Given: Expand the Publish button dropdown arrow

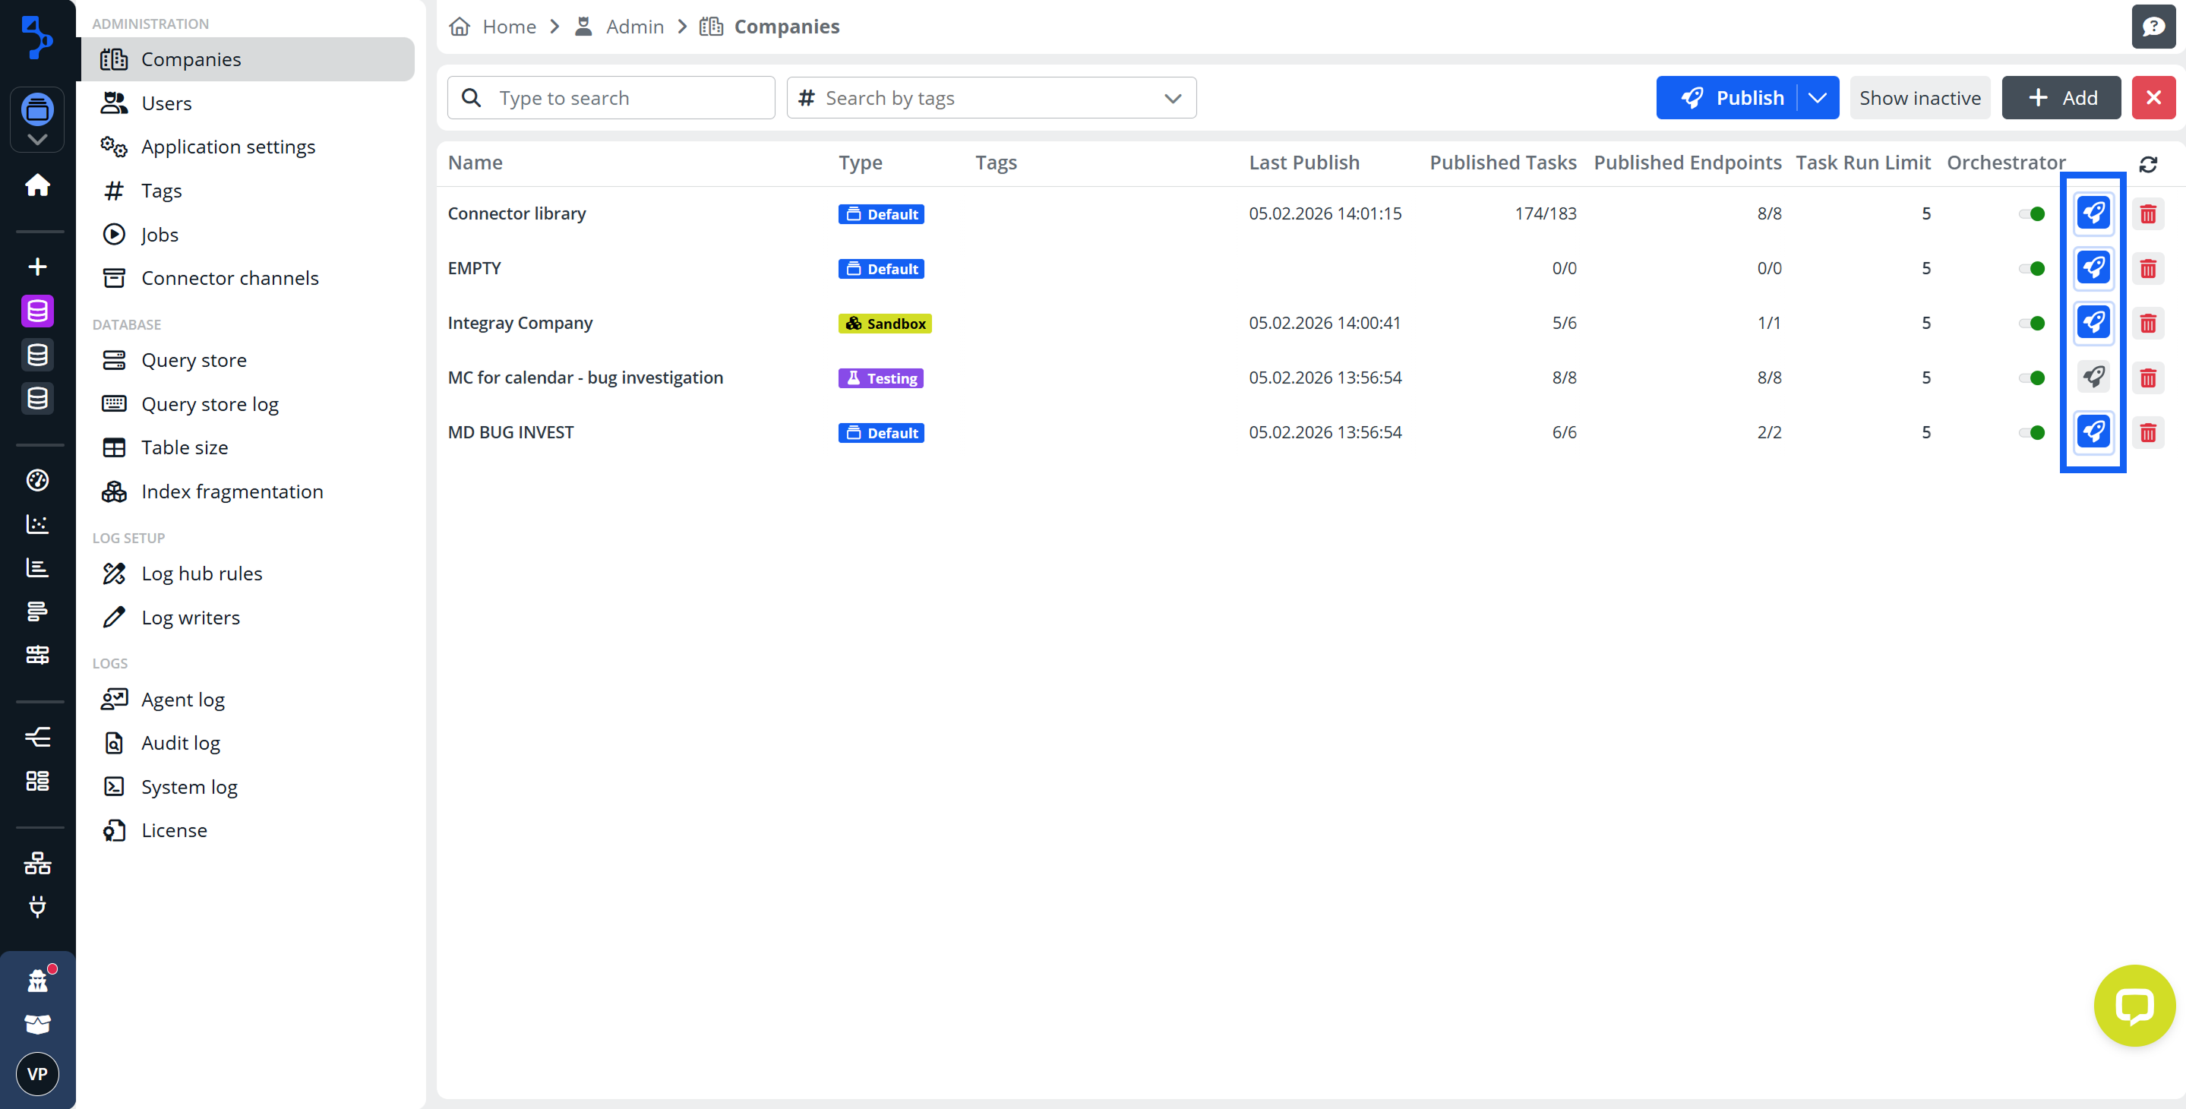Looking at the screenshot, I should (x=1817, y=97).
